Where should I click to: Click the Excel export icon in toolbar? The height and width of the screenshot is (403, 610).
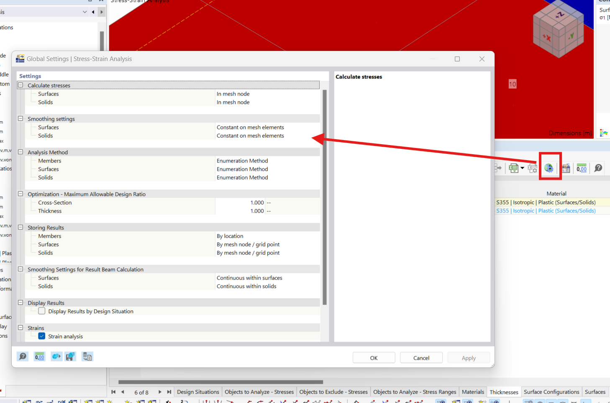tap(513, 168)
